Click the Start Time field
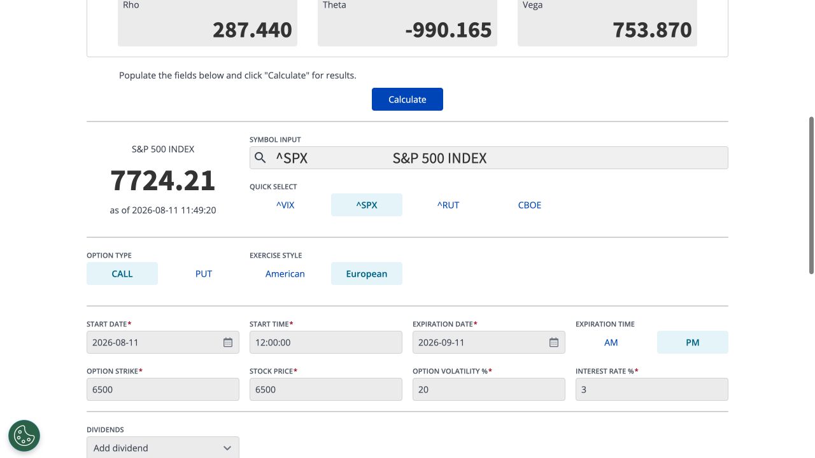 (326, 342)
